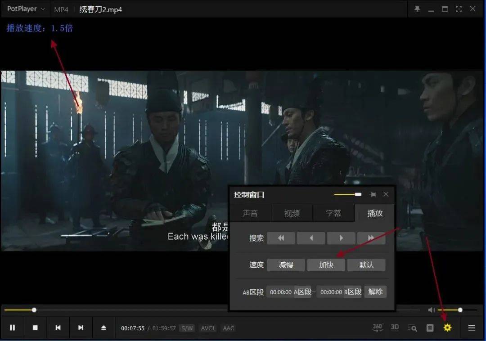
Task: Open the playlist panel icon
Action: click(430, 328)
